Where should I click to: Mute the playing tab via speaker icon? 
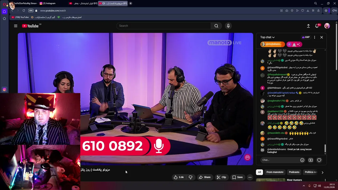tap(104, 3)
